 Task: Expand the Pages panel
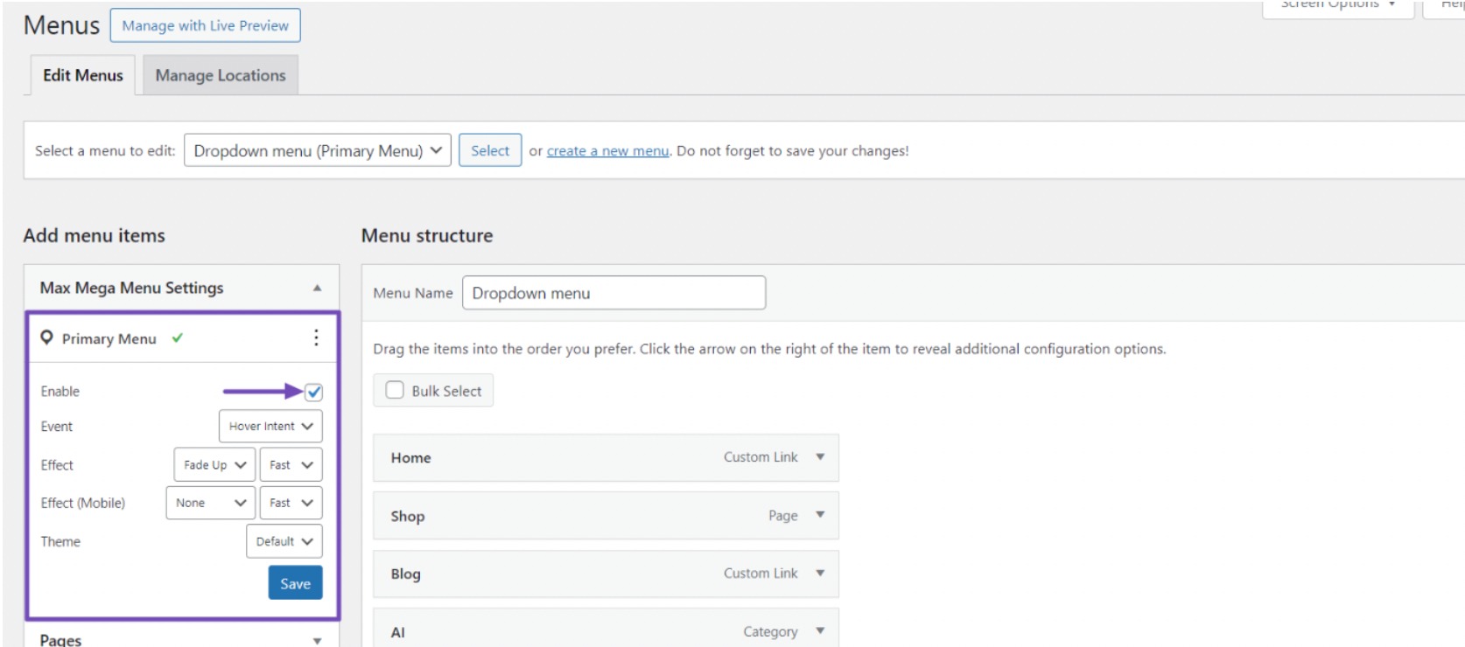click(317, 640)
